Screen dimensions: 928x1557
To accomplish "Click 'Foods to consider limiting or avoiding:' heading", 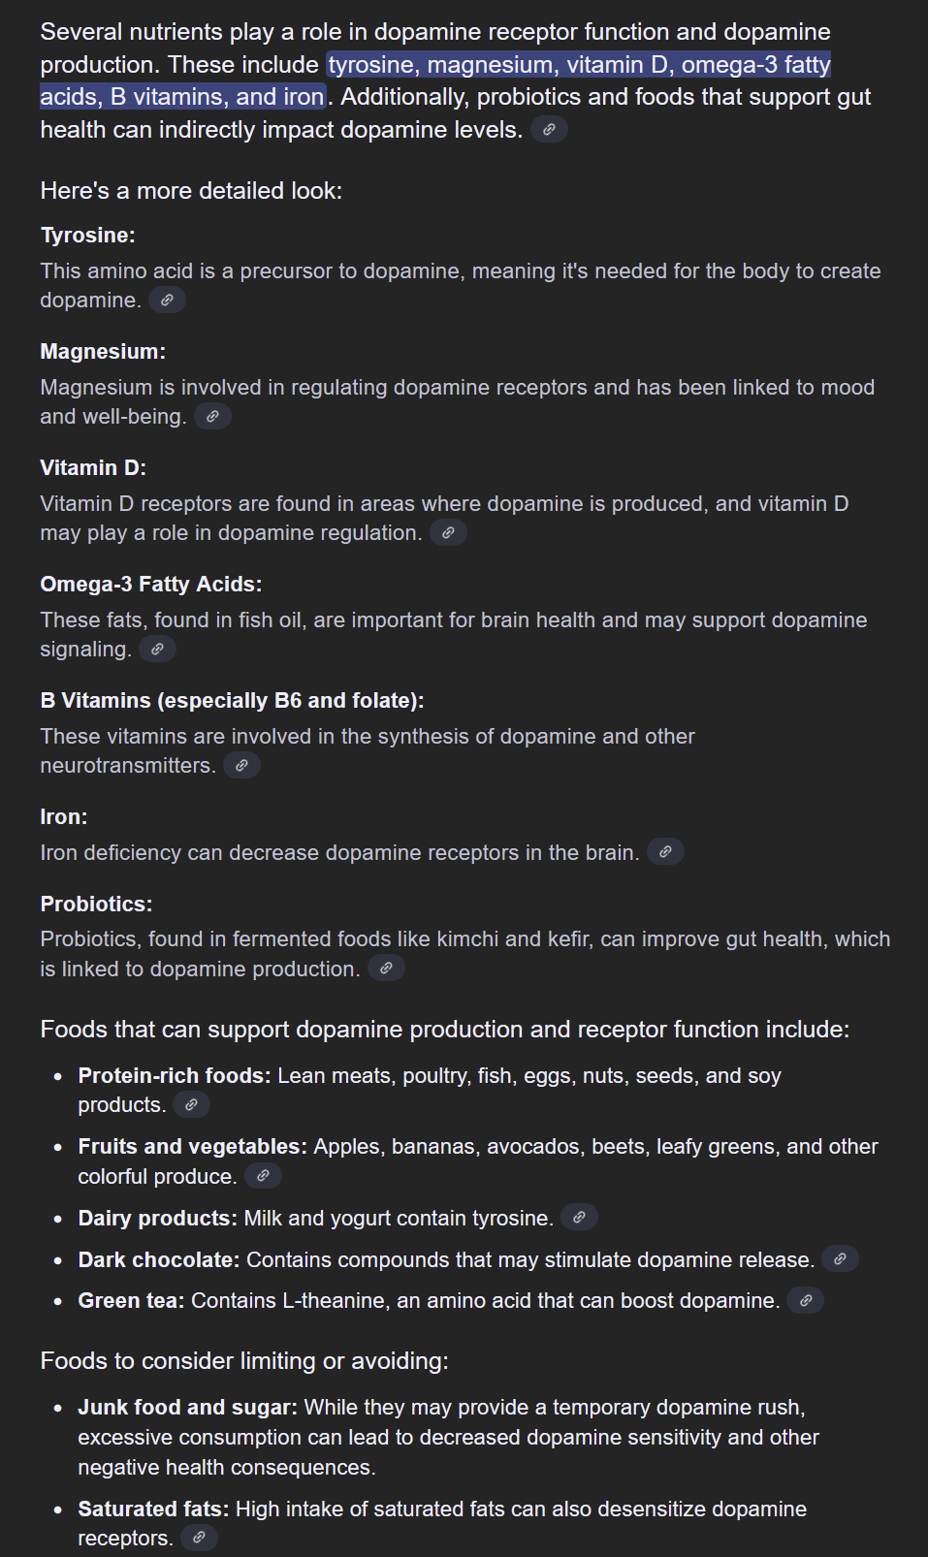I will coord(244,1361).
